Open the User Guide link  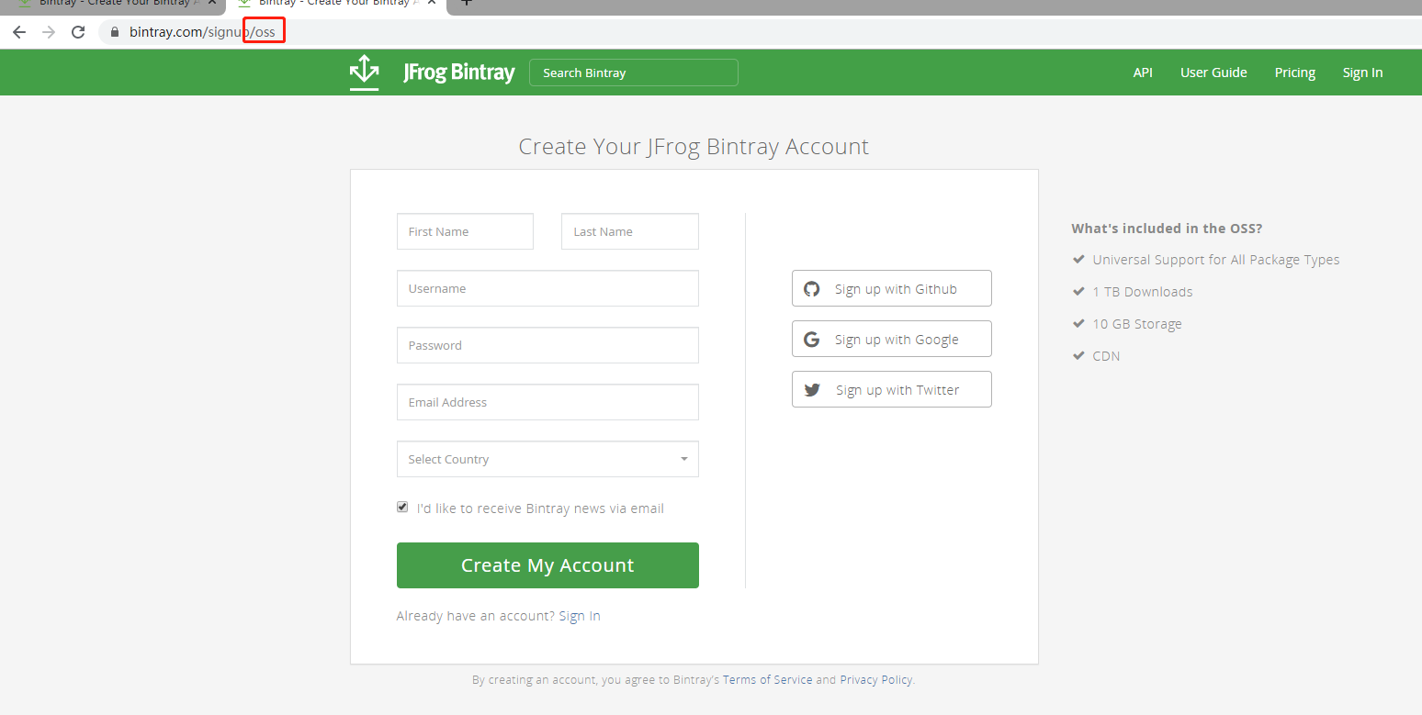click(1213, 73)
